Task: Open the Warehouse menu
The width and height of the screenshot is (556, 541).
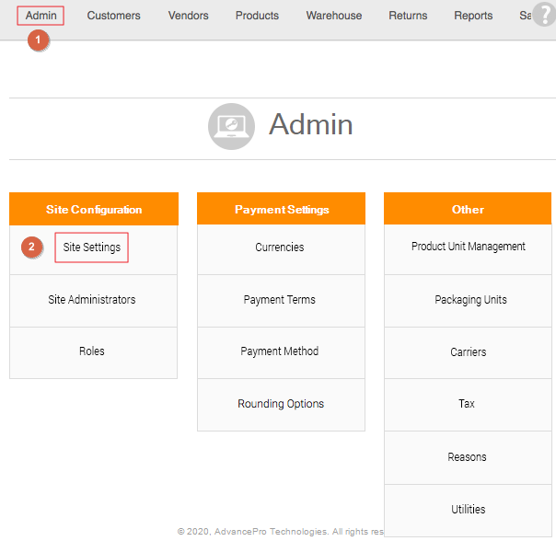Action: 334,16
